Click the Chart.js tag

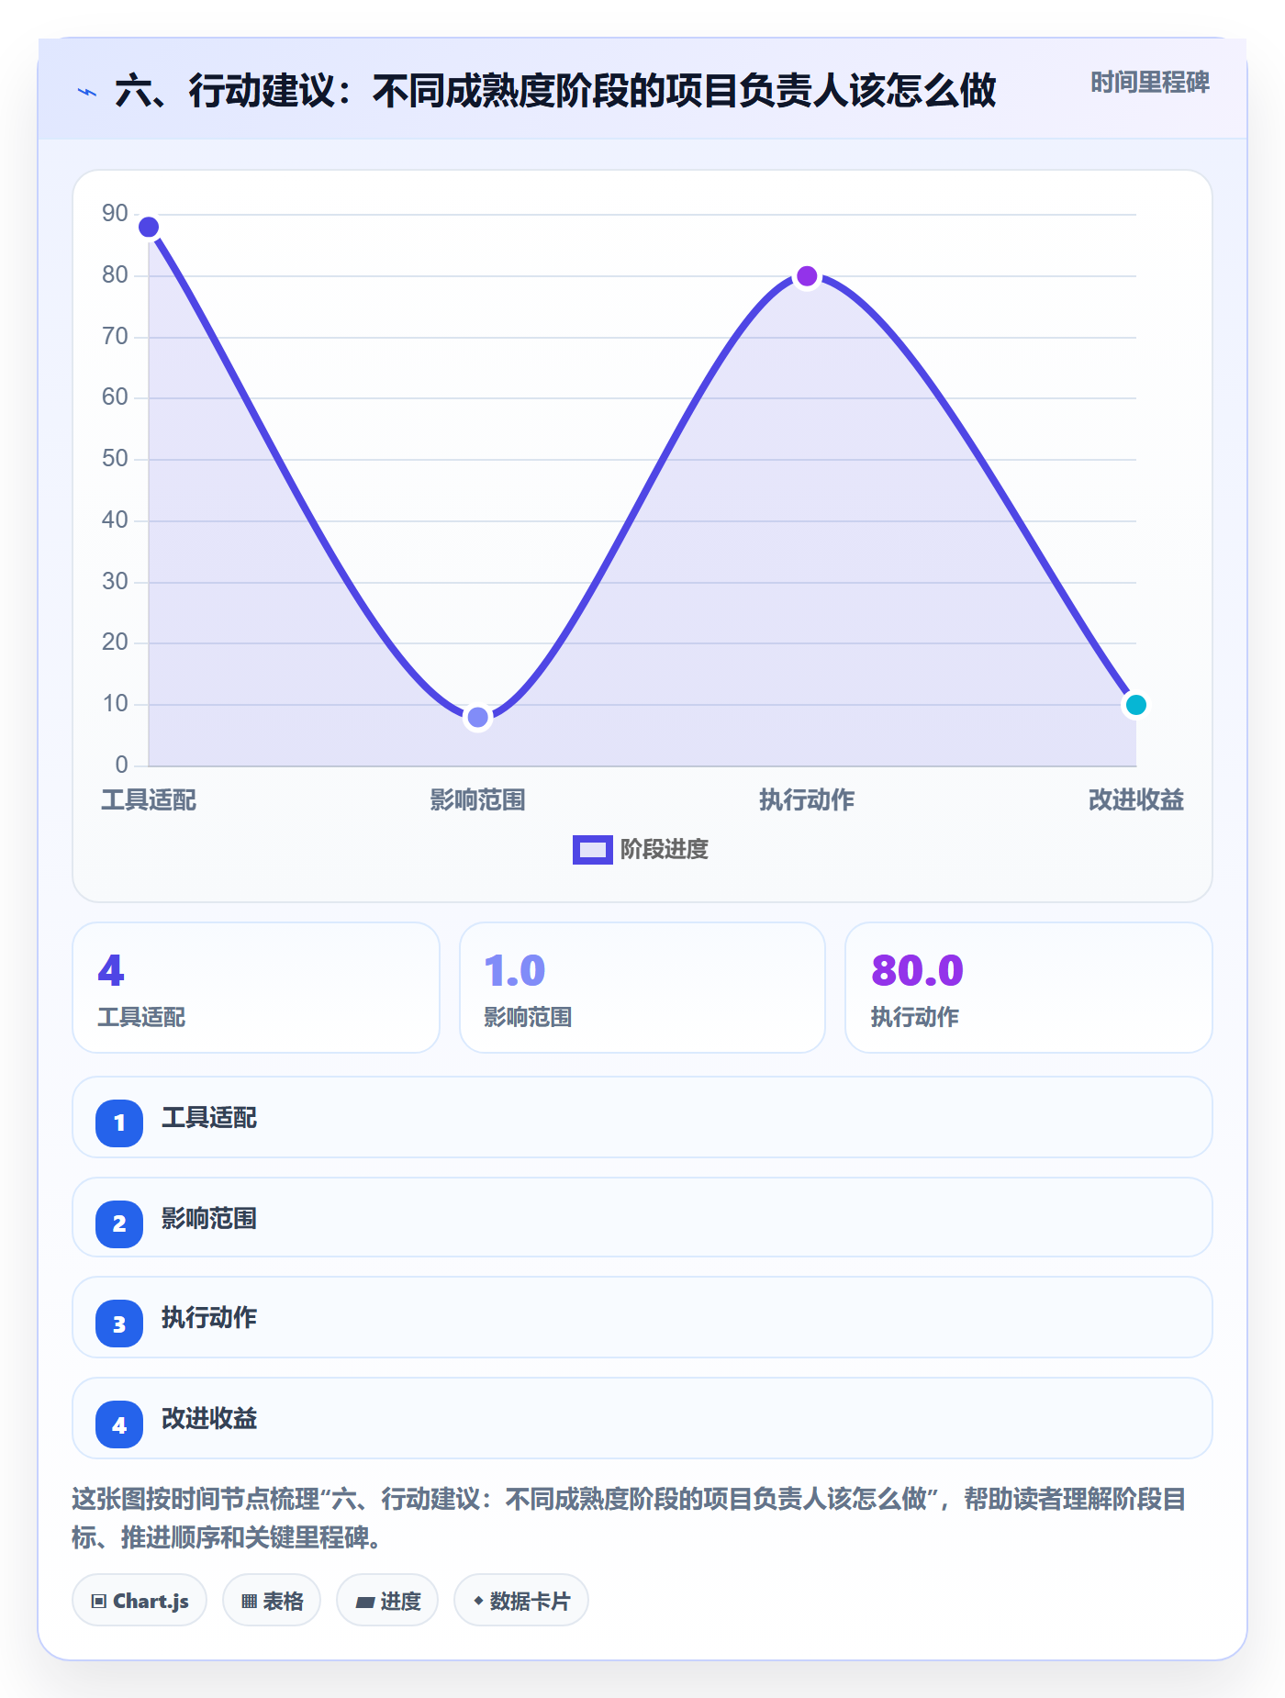140,1601
